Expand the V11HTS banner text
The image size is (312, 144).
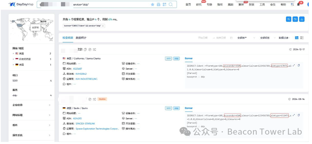(x=294, y=115)
